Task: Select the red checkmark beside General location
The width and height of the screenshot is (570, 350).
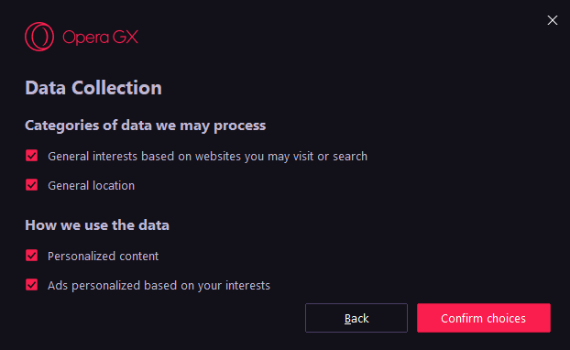Action: [32, 185]
